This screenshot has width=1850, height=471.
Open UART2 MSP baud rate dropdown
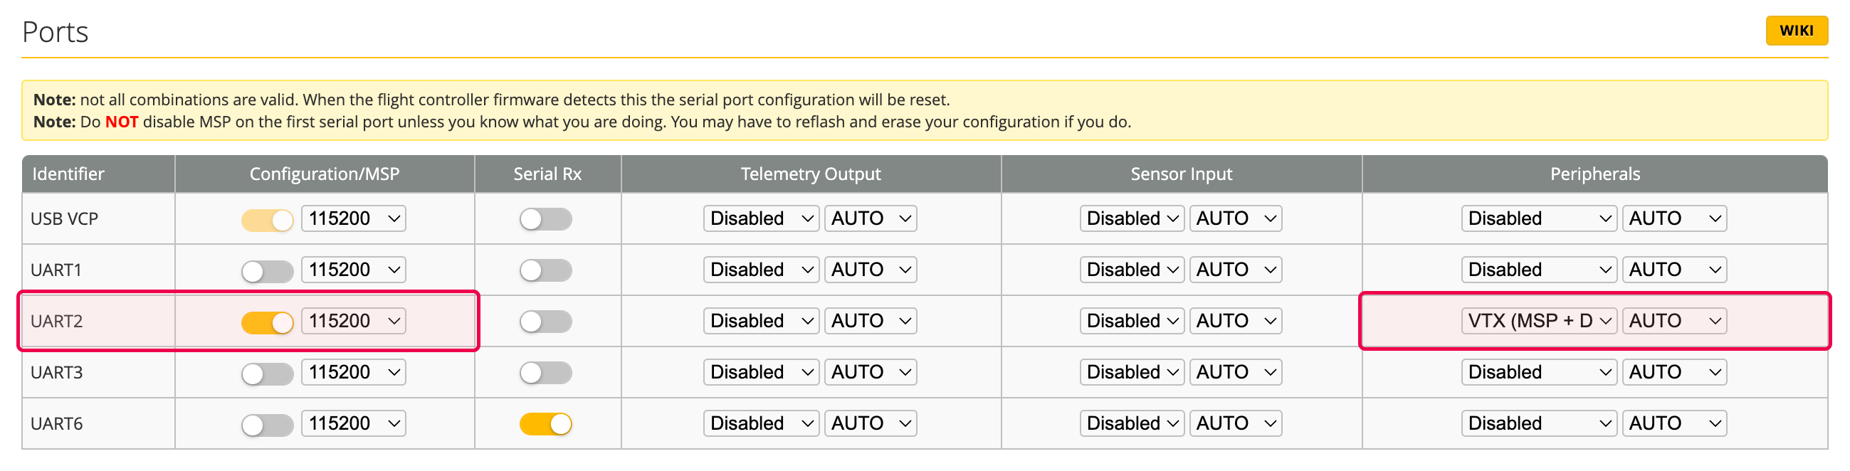pyautogui.click(x=353, y=321)
